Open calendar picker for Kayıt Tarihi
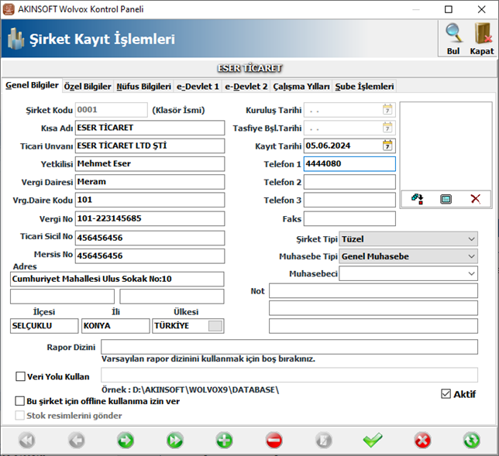 pos(387,145)
